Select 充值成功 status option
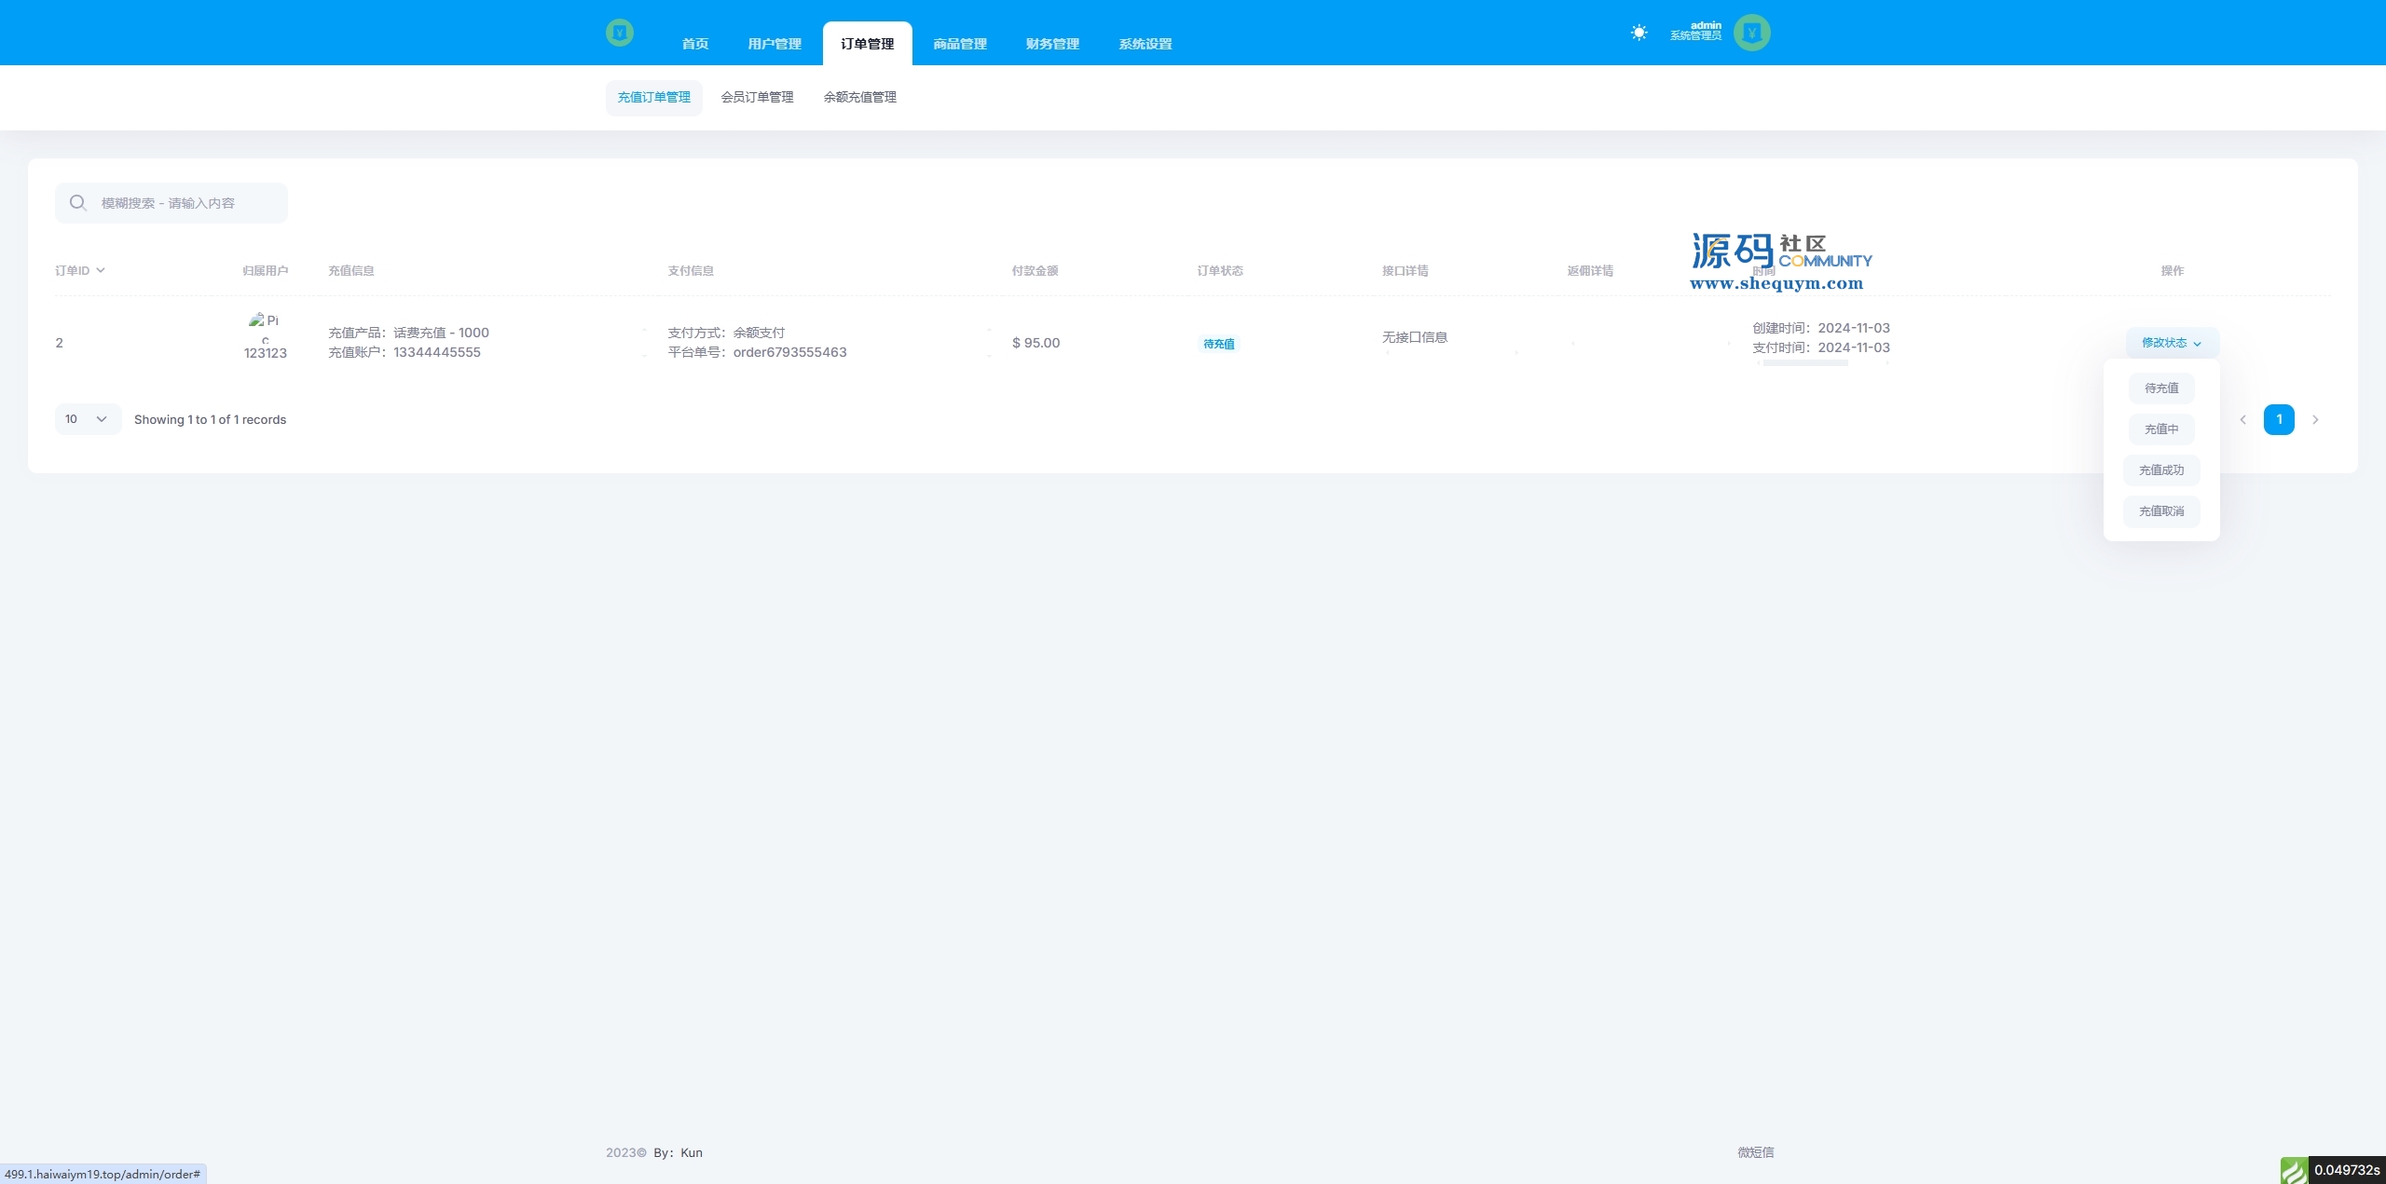Image resolution: width=2386 pixels, height=1184 pixels. (2161, 470)
